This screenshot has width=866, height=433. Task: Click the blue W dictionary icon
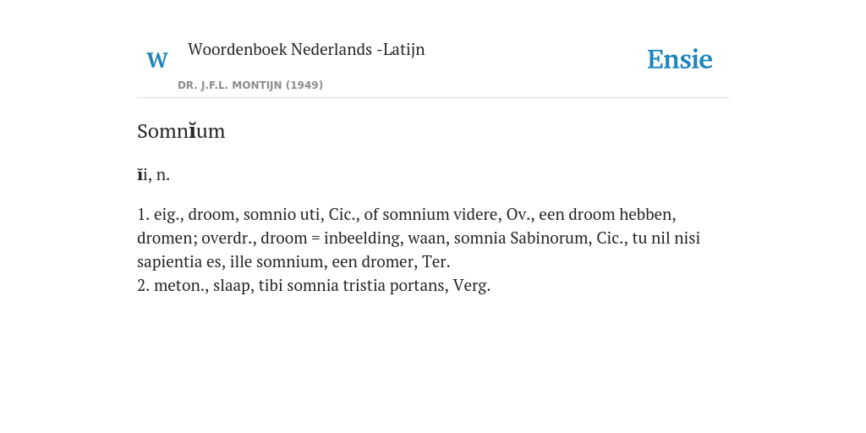coord(156,60)
